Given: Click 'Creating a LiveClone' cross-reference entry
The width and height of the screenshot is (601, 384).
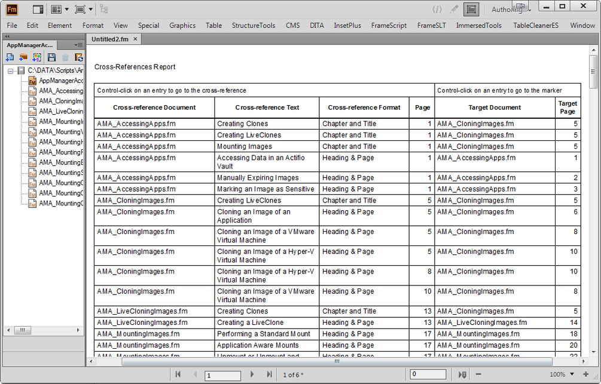Looking at the screenshot, I should (250, 322).
